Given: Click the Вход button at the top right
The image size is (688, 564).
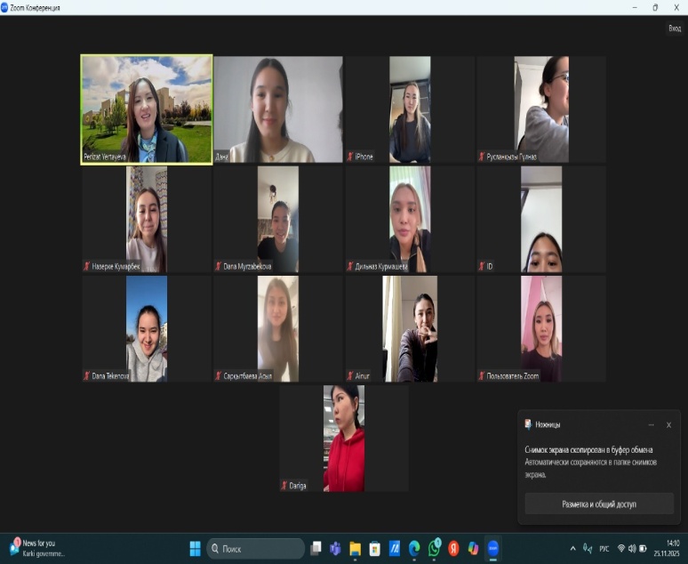Looking at the screenshot, I should (x=674, y=28).
